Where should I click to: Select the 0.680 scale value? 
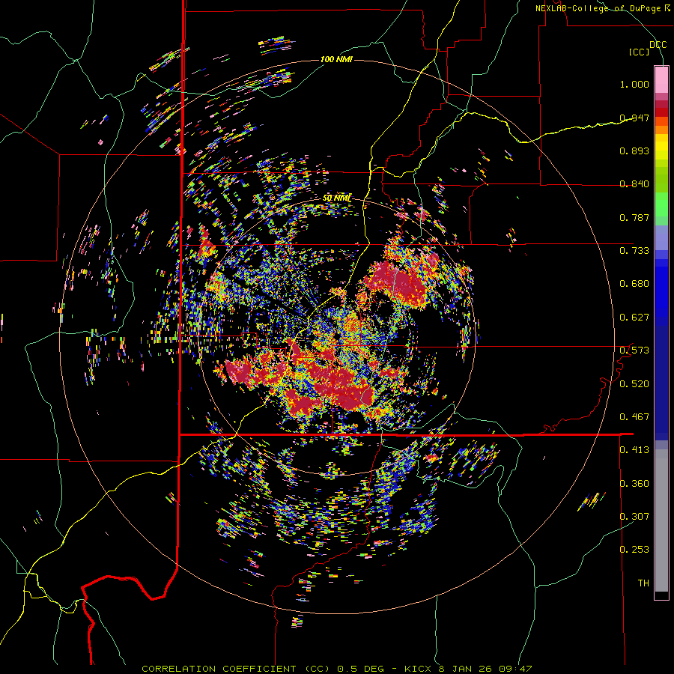634,283
